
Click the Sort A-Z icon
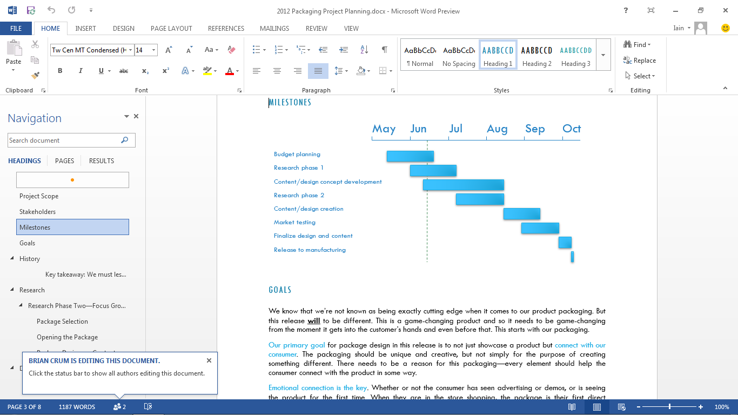pyautogui.click(x=364, y=50)
